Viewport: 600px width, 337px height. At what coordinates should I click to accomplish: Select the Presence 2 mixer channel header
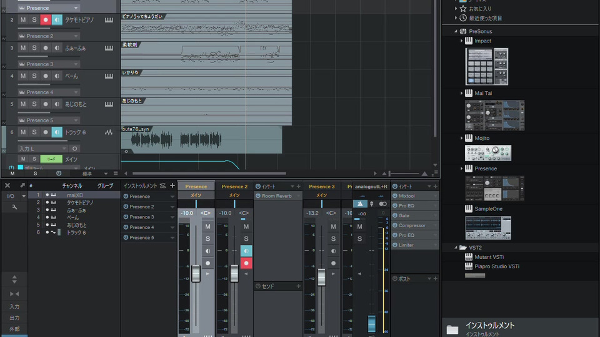pos(234,187)
